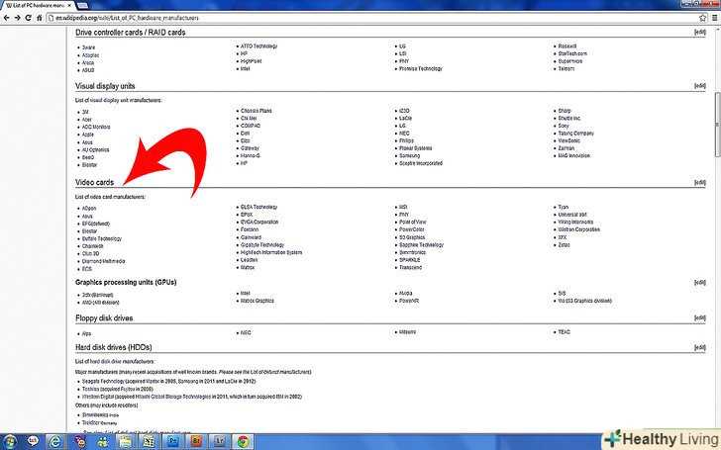This screenshot has width=721, height=450.
Task: Open the MAG Innovision link
Action: click(x=573, y=156)
